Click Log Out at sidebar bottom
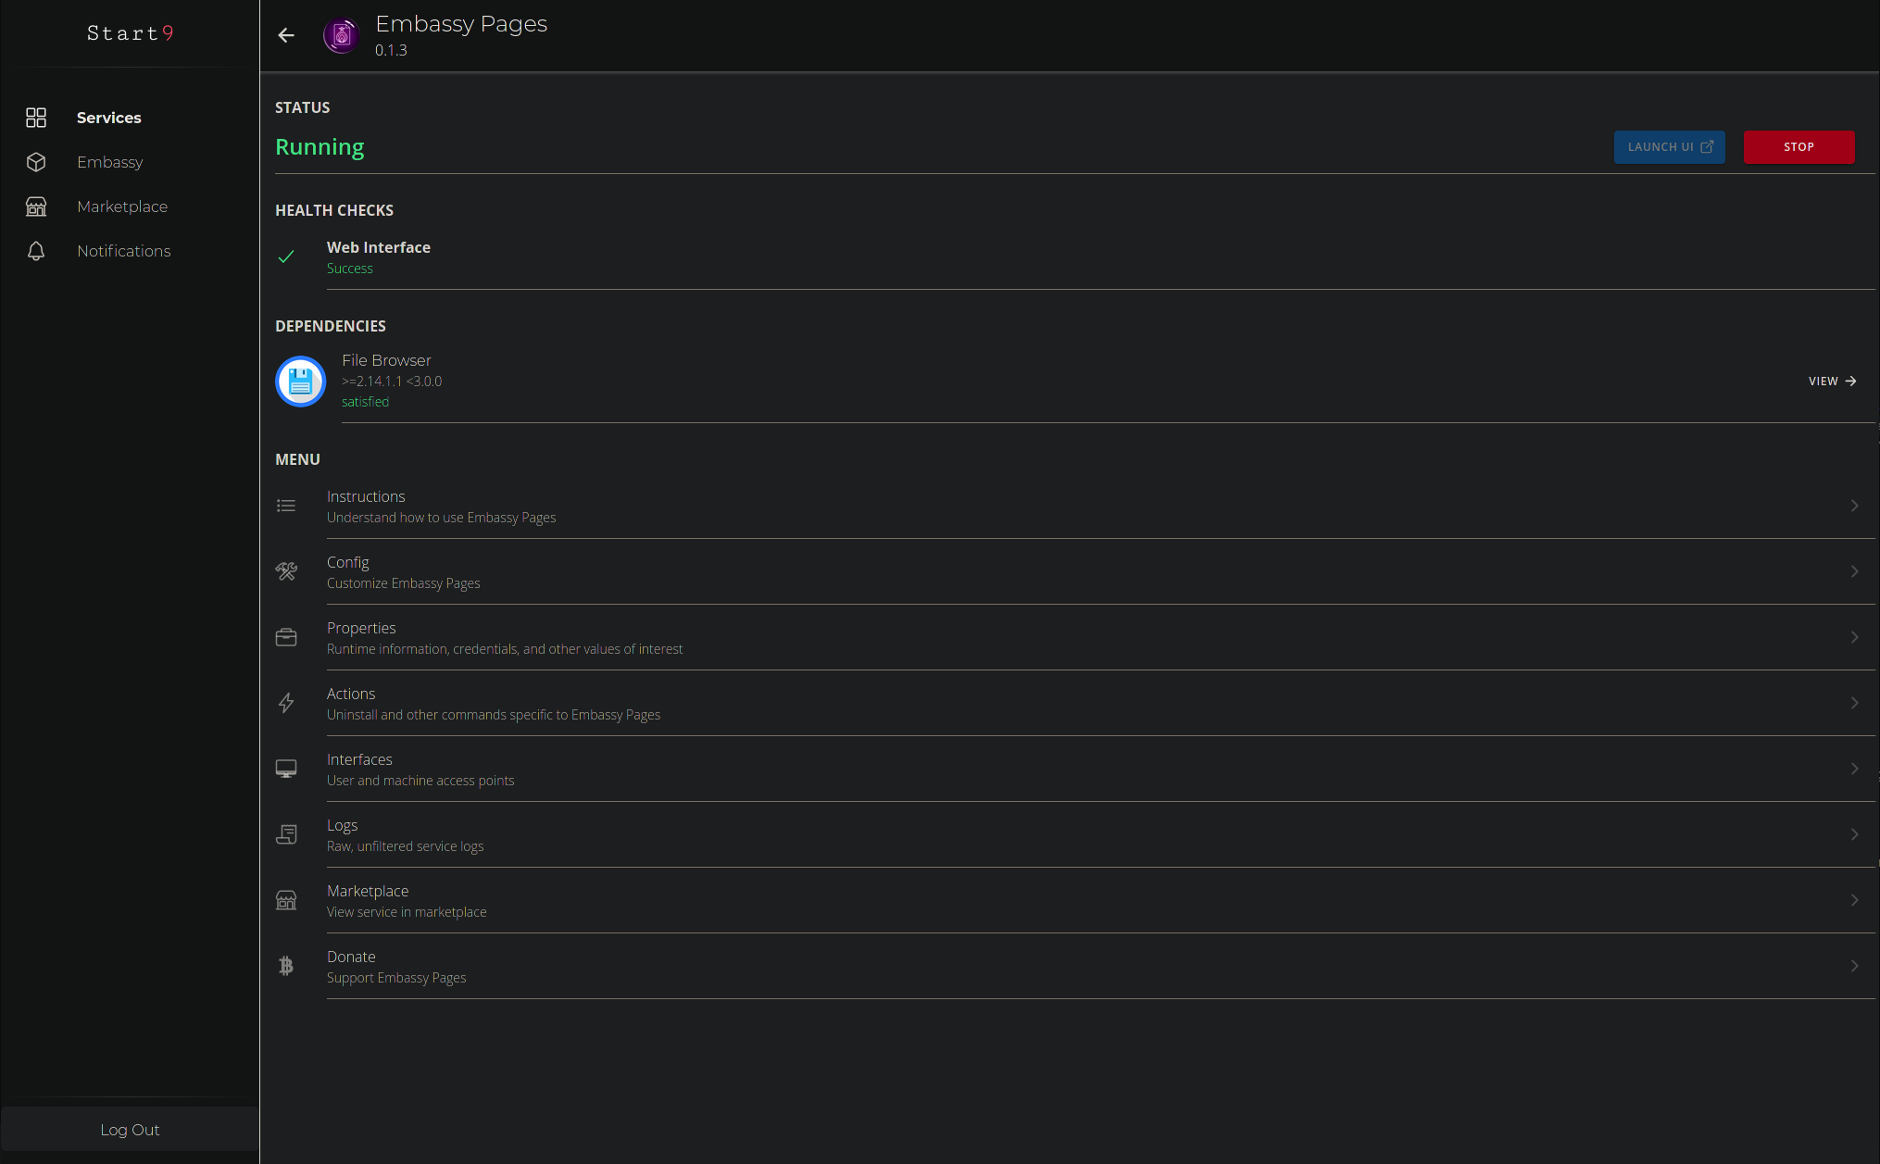This screenshot has height=1164, width=1880. pyautogui.click(x=130, y=1130)
